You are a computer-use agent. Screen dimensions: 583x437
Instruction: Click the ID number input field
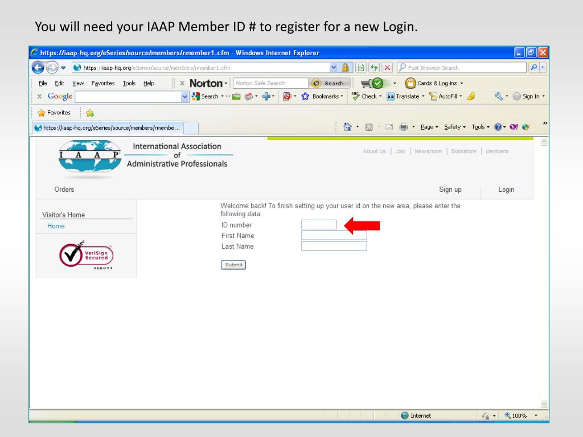(319, 225)
